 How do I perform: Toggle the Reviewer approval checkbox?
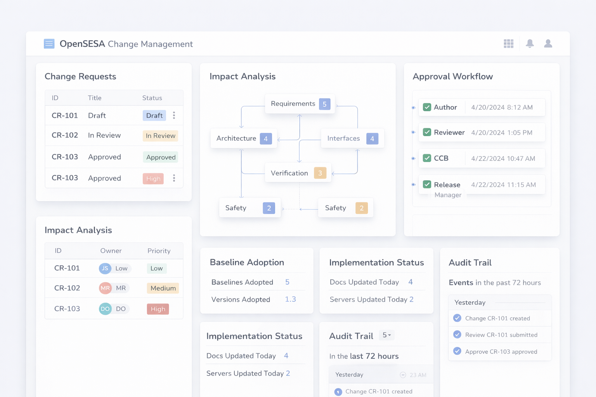tap(427, 132)
